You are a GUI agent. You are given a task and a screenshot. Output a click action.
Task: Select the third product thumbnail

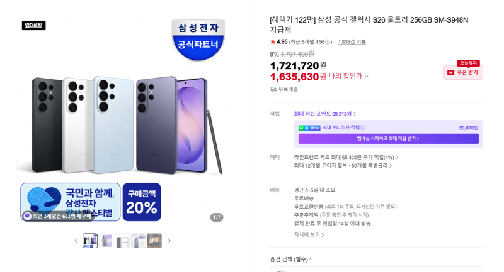(x=122, y=241)
